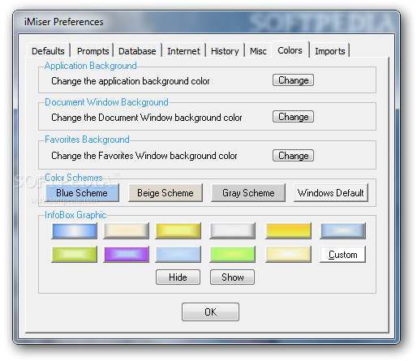Screen dimensions: 417x361
Task: Apply the Gray Scheme
Action: click(x=248, y=193)
